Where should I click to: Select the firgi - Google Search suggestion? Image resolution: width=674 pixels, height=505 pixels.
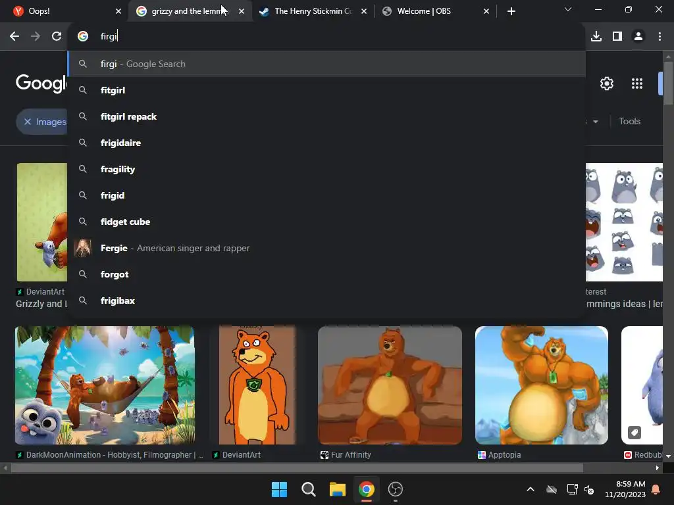pos(326,64)
